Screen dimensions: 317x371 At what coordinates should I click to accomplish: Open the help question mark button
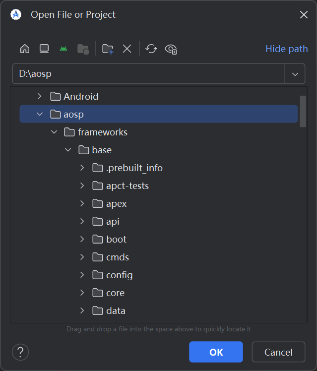[x=20, y=352]
